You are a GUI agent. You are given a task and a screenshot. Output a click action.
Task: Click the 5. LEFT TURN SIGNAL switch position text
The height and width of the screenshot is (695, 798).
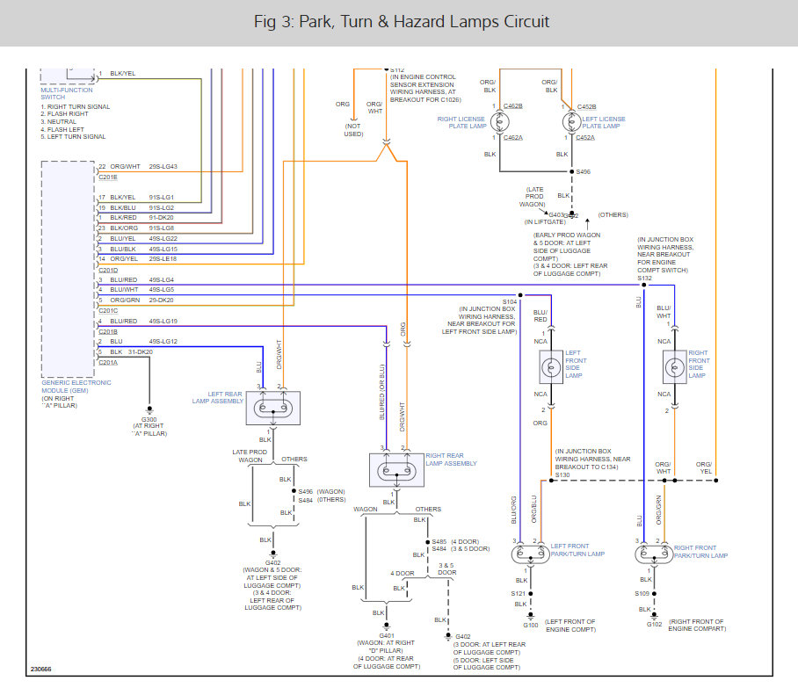click(x=73, y=137)
